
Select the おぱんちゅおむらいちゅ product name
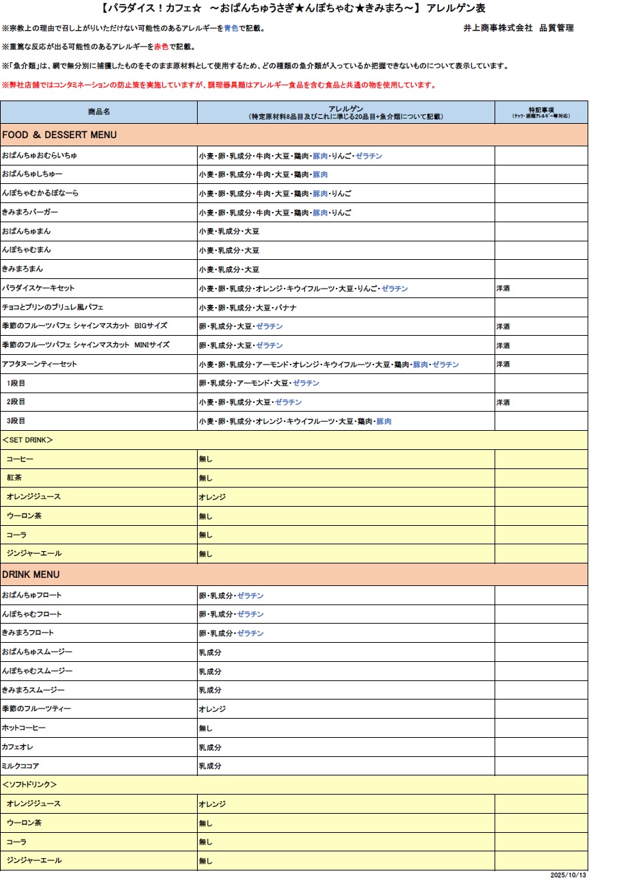[40, 156]
